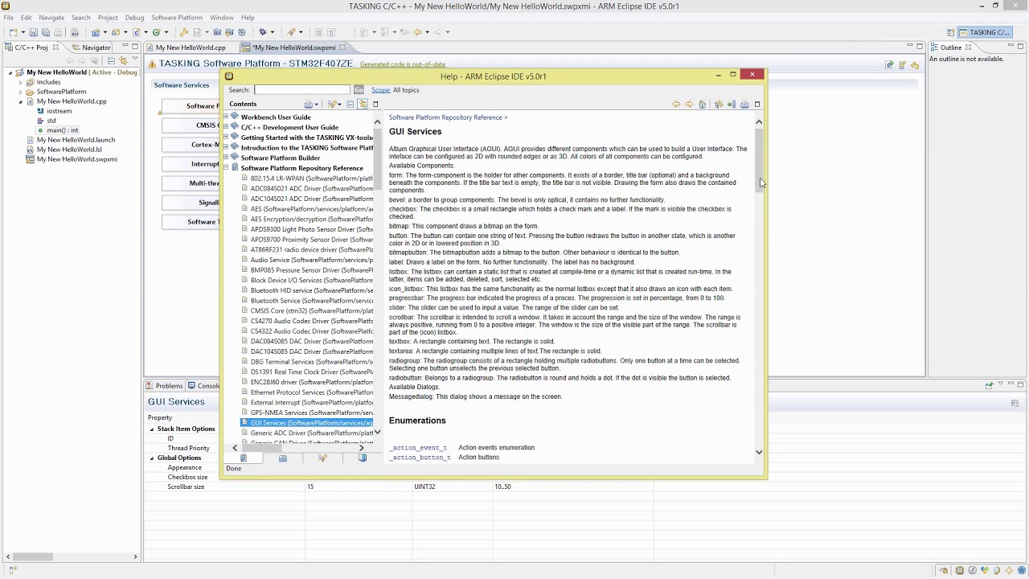Viewport: 1029px width, 579px height.
Task: Click Show in table of contents icon
Action: coord(719,105)
